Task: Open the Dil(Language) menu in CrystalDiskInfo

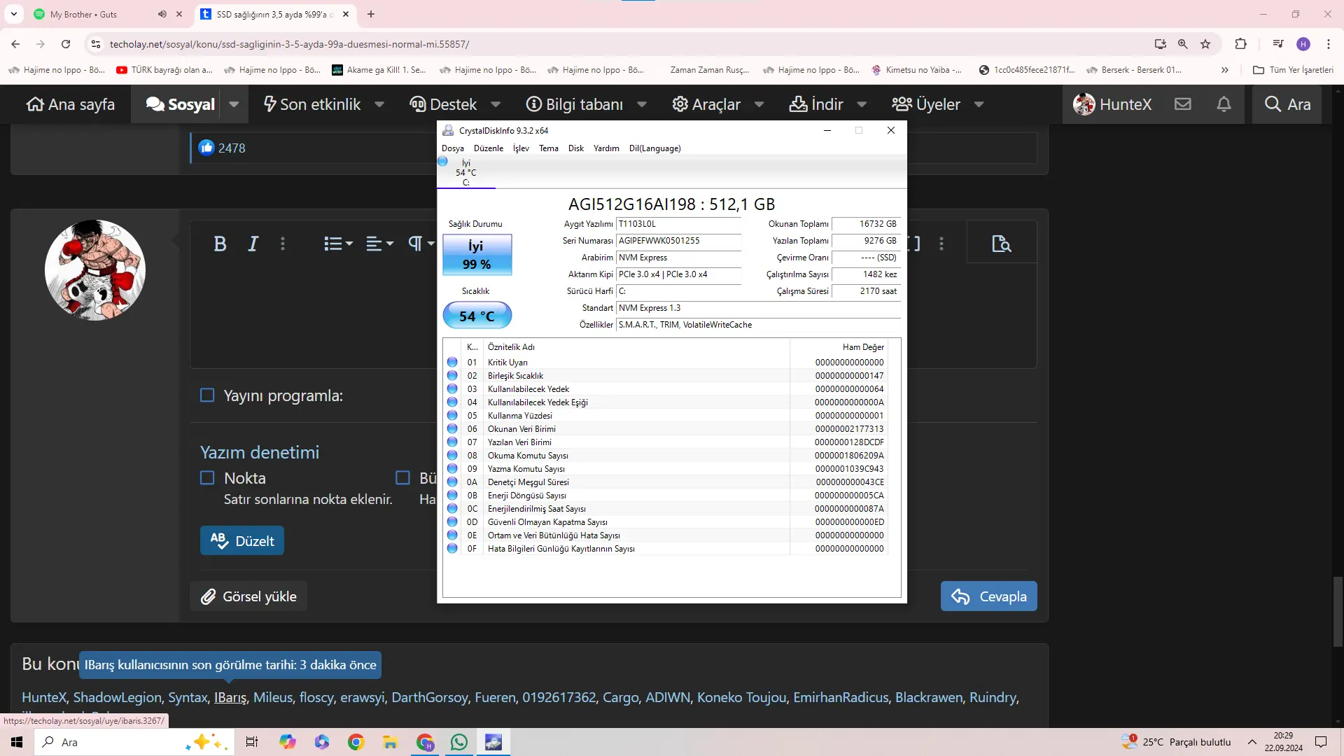Action: [x=655, y=148]
